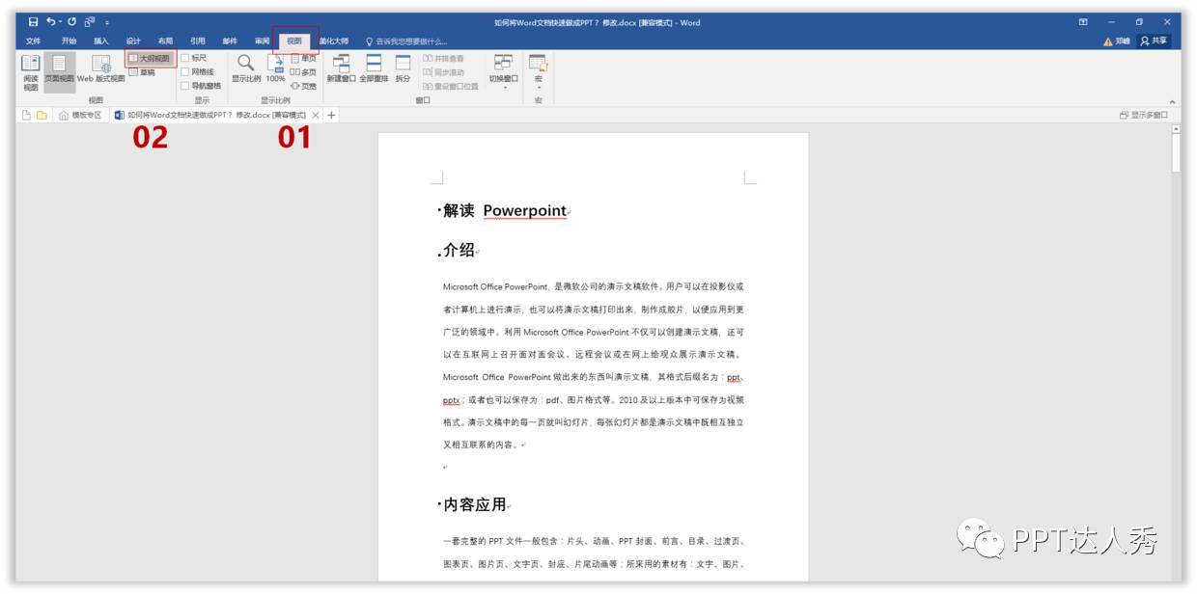Open the Layout tab (布局)

[x=165, y=41]
